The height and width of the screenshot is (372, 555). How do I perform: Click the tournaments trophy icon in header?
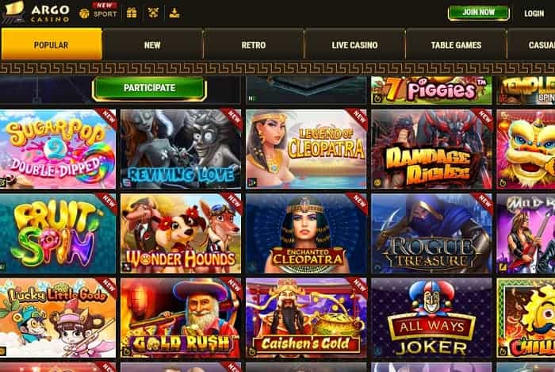coord(153,13)
